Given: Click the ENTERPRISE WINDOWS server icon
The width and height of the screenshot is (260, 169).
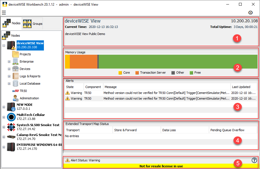Looking at the screenshot, I should [x=11, y=147].
